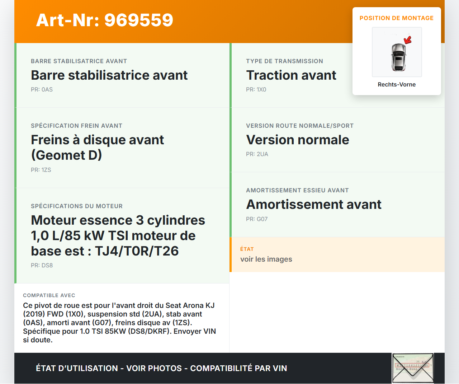Click the car mounting position image
The height and width of the screenshot is (384, 459).
pyautogui.click(x=397, y=52)
